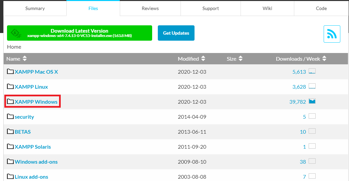Click folder icon beside XAMPP Linux
This screenshot has width=349, height=181.
(x=10, y=86)
